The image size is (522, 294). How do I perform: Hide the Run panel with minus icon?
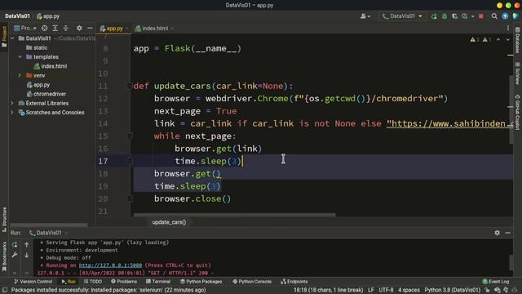507,233
